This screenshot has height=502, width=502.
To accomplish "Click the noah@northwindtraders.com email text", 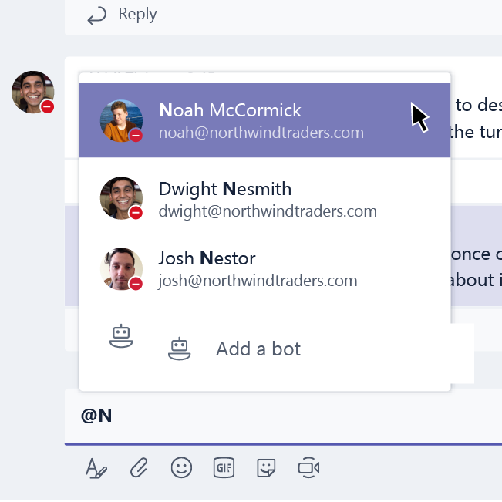I will point(261,133).
